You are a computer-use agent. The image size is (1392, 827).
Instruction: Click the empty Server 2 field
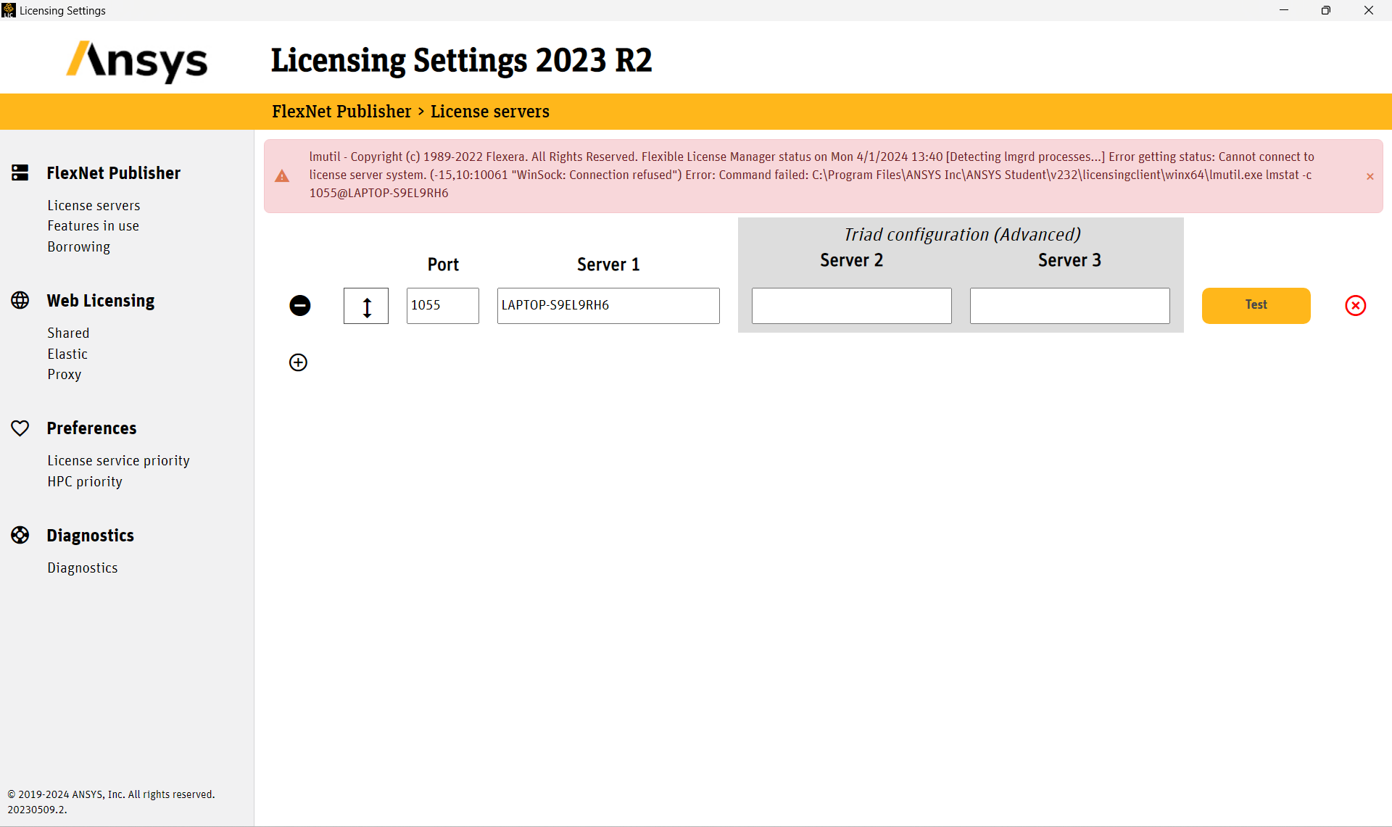[x=851, y=305]
